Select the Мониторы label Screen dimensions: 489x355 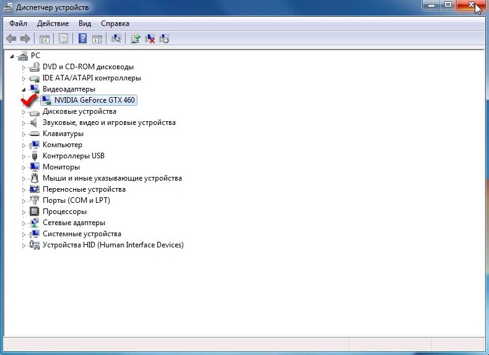pyautogui.click(x=61, y=167)
